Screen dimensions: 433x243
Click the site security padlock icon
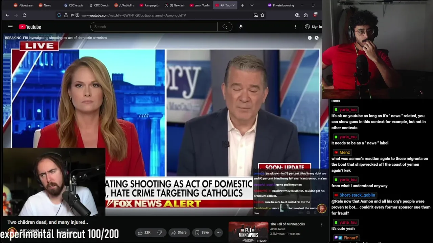pyautogui.click(x=66, y=15)
